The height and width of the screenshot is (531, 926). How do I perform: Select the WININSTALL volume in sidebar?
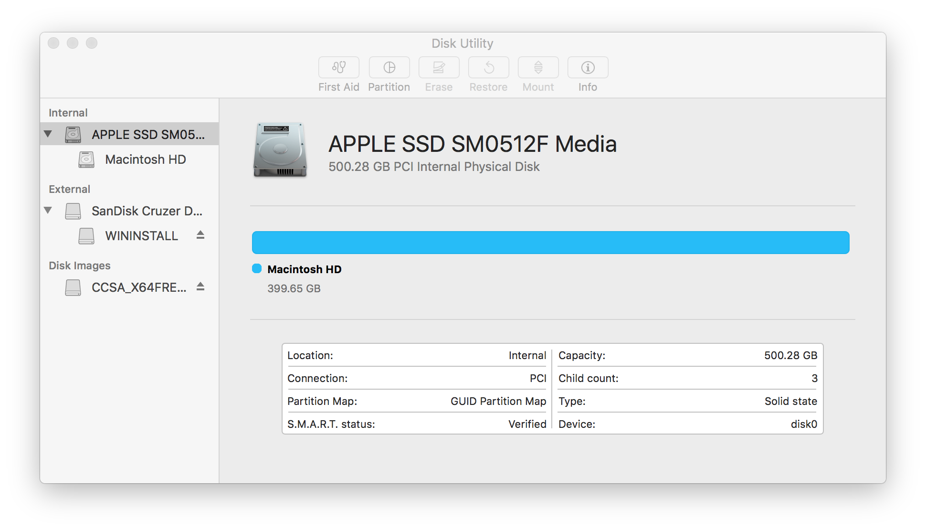[x=141, y=235]
